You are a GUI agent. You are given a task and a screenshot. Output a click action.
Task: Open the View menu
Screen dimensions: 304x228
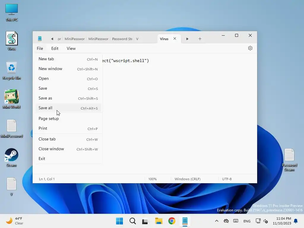(x=71, y=48)
